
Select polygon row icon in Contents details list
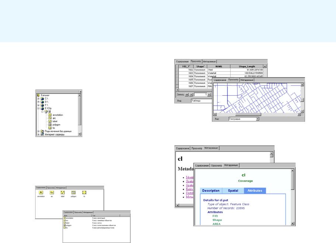point(65,225)
